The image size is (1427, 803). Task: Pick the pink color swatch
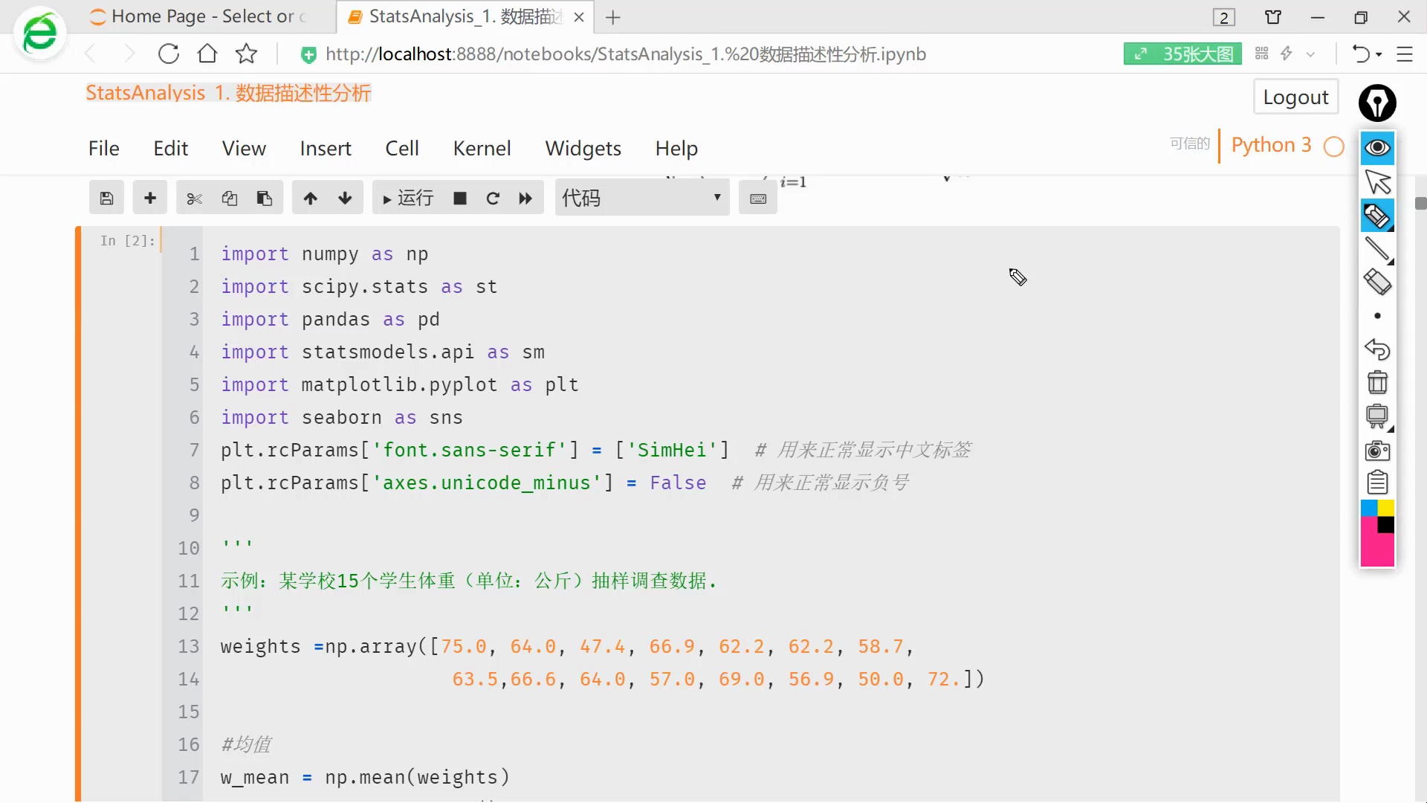(1376, 550)
